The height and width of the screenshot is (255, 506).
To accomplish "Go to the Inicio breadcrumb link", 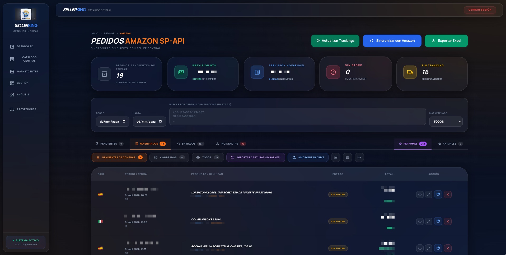I will (95, 34).
